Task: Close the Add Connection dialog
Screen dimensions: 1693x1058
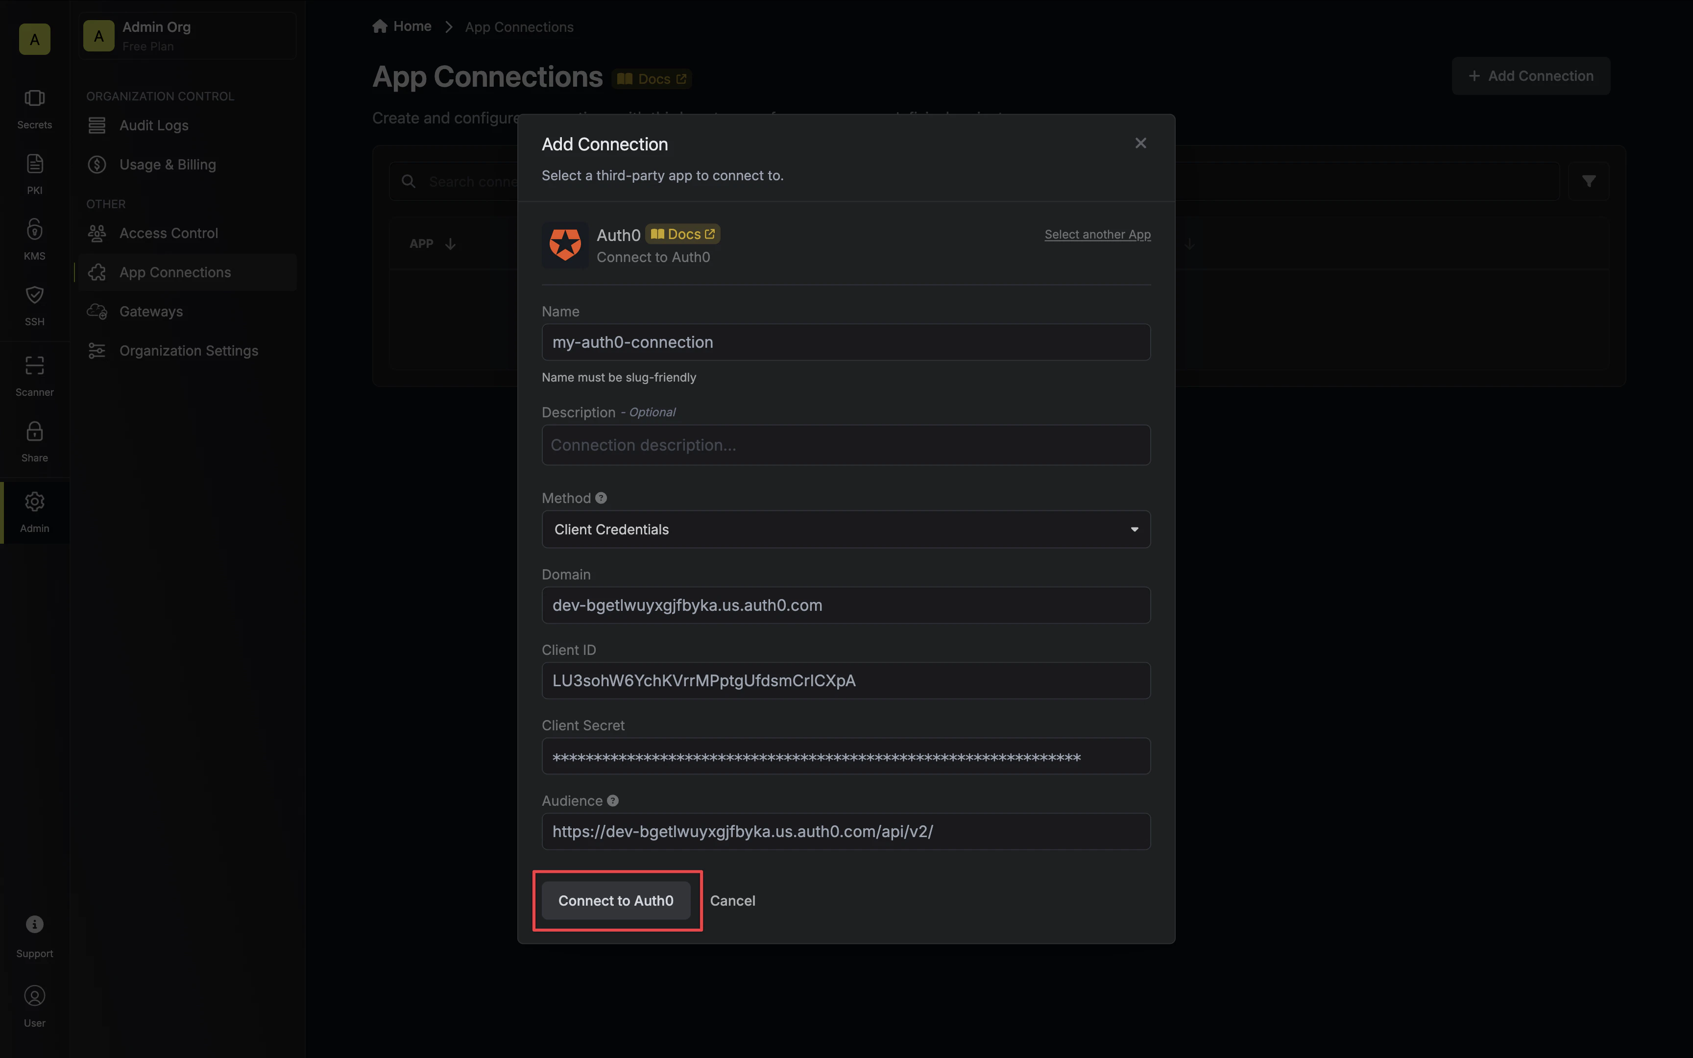Action: tap(1140, 144)
